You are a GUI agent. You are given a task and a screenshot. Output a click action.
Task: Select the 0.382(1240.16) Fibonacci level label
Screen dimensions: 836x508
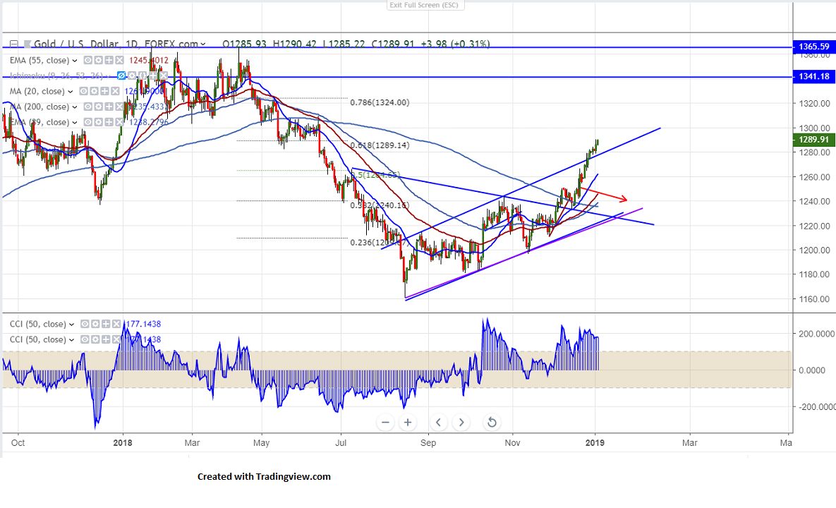pos(380,205)
